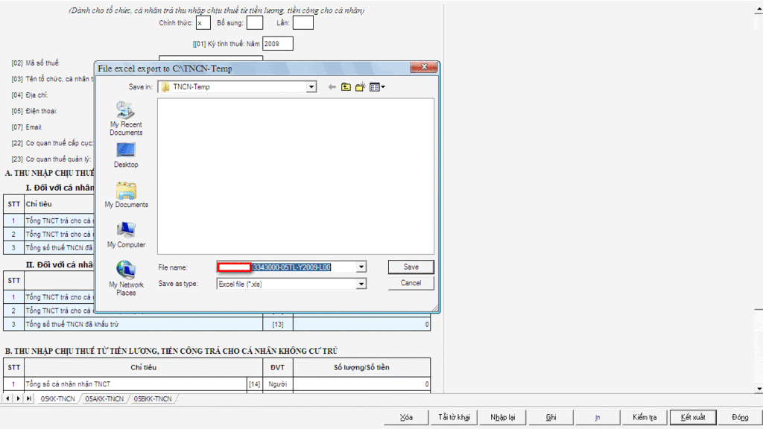Expand the Save in folder dropdown
Screen dimensions: 763x429
click(x=311, y=87)
